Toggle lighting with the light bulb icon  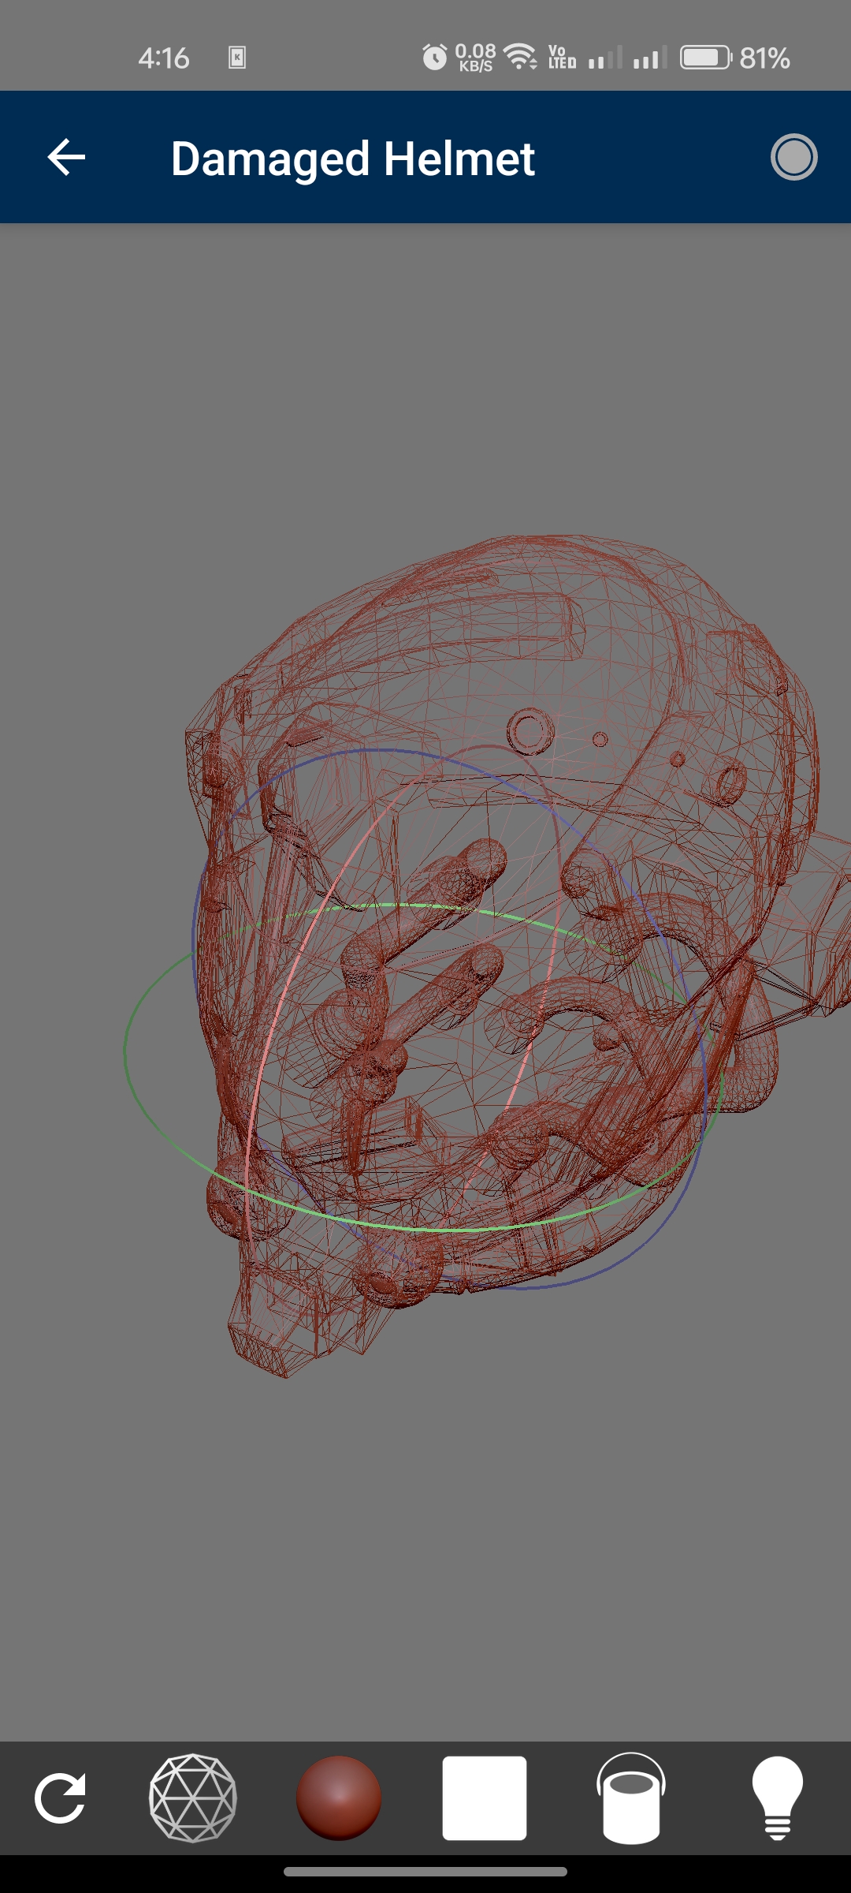pyautogui.click(x=778, y=1798)
